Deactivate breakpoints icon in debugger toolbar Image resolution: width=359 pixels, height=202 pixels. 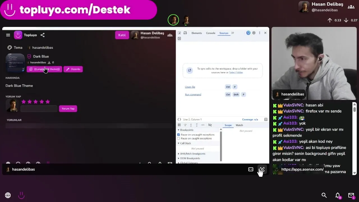tap(210, 125)
